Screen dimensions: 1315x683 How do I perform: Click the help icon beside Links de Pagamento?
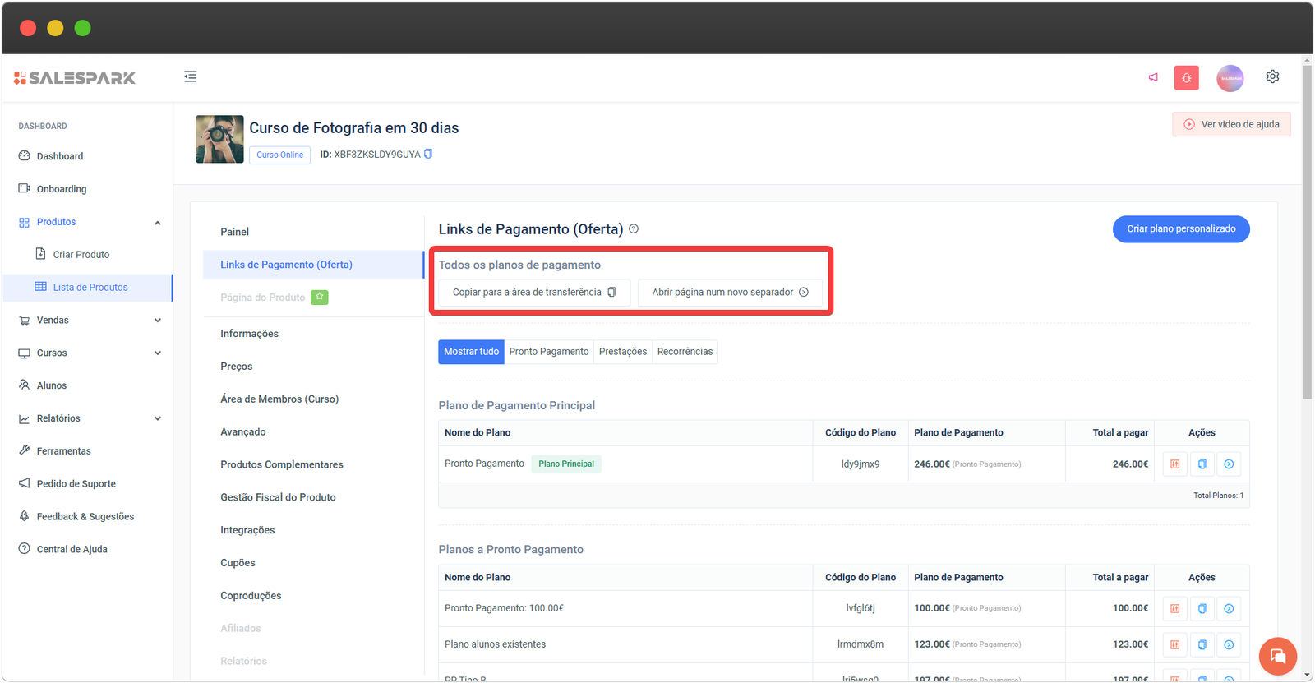click(634, 229)
